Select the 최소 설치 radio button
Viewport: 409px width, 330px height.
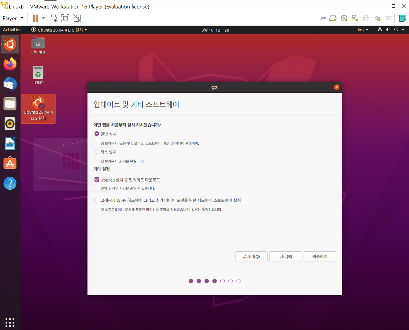click(97, 151)
